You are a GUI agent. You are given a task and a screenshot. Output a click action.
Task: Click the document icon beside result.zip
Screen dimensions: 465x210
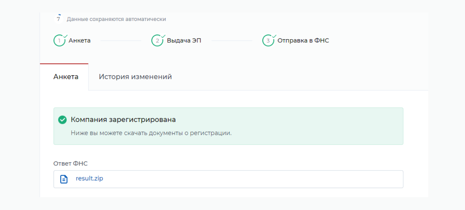[x=64, y=179]
